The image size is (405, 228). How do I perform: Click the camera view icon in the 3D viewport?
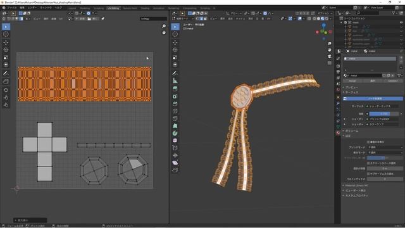[x=329, y=56]
